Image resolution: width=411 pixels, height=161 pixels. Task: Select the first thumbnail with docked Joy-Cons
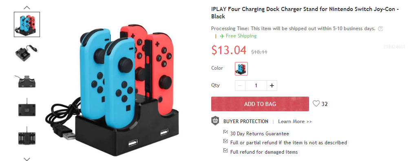tap(27, 24)
